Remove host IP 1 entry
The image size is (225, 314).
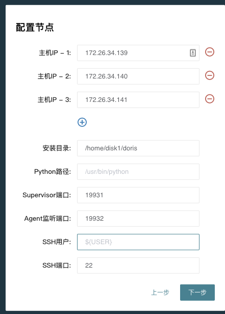[x=210, y=52]
